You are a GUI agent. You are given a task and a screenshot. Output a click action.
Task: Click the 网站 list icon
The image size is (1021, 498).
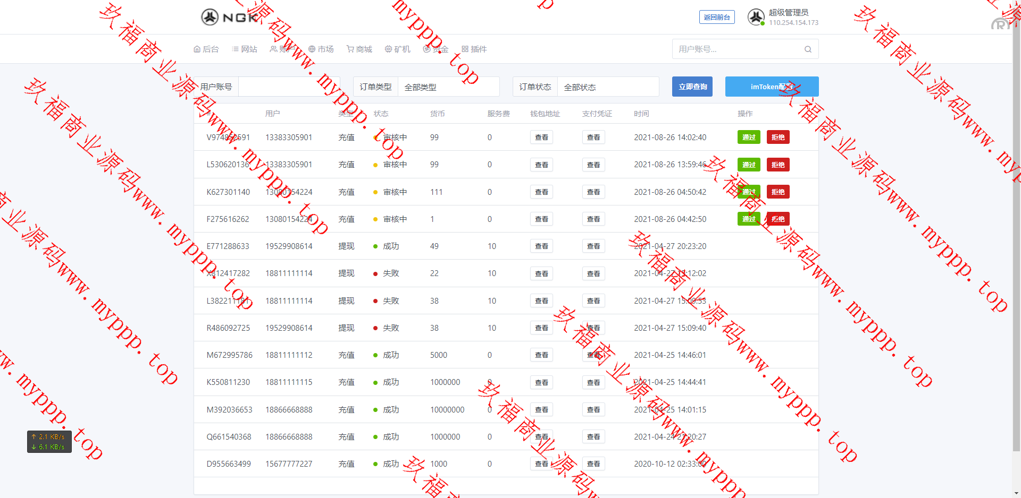(235, 49)
